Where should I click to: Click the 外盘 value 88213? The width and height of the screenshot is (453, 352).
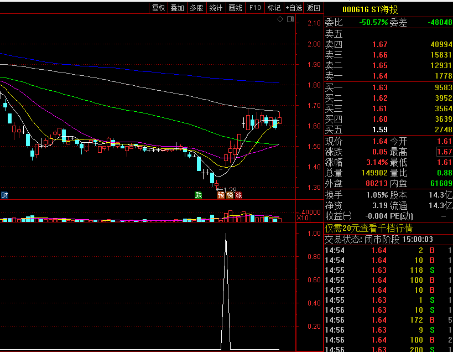[377, 183]
